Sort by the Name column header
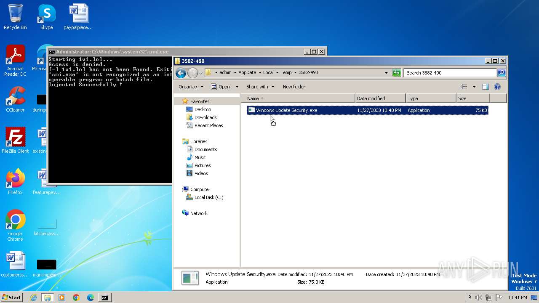This screenshot has width=539, height=303. tap(298, 98)
